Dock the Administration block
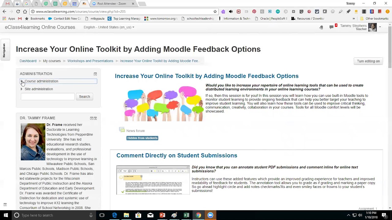392x220 pixels. coord(95,74)
